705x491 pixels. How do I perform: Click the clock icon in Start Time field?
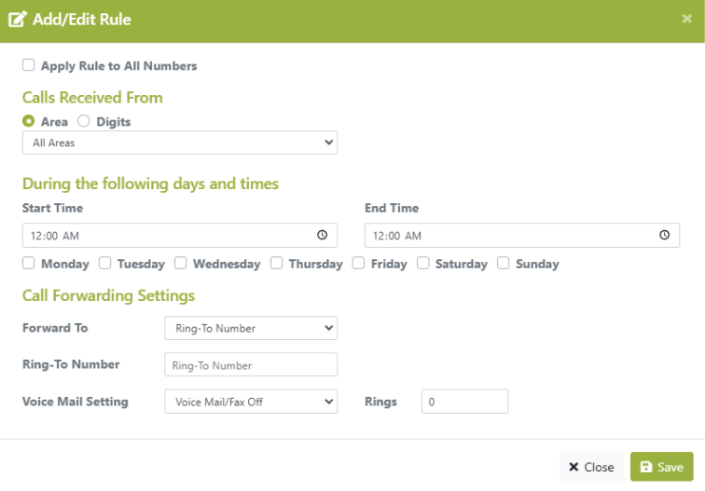(322, 235)
